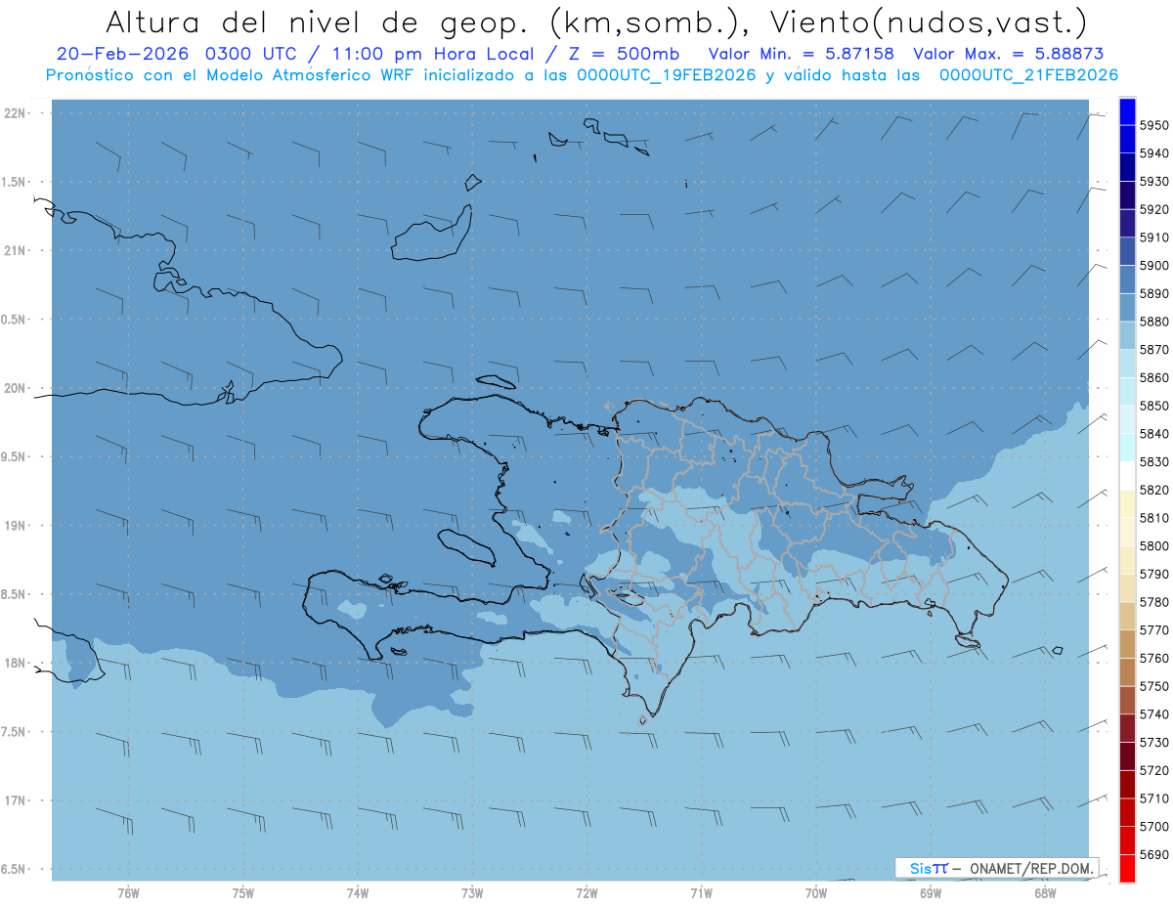Click the '5820' colorbar label
The width and height of the screenshot is (1173, 906).
click(1154, 490)
